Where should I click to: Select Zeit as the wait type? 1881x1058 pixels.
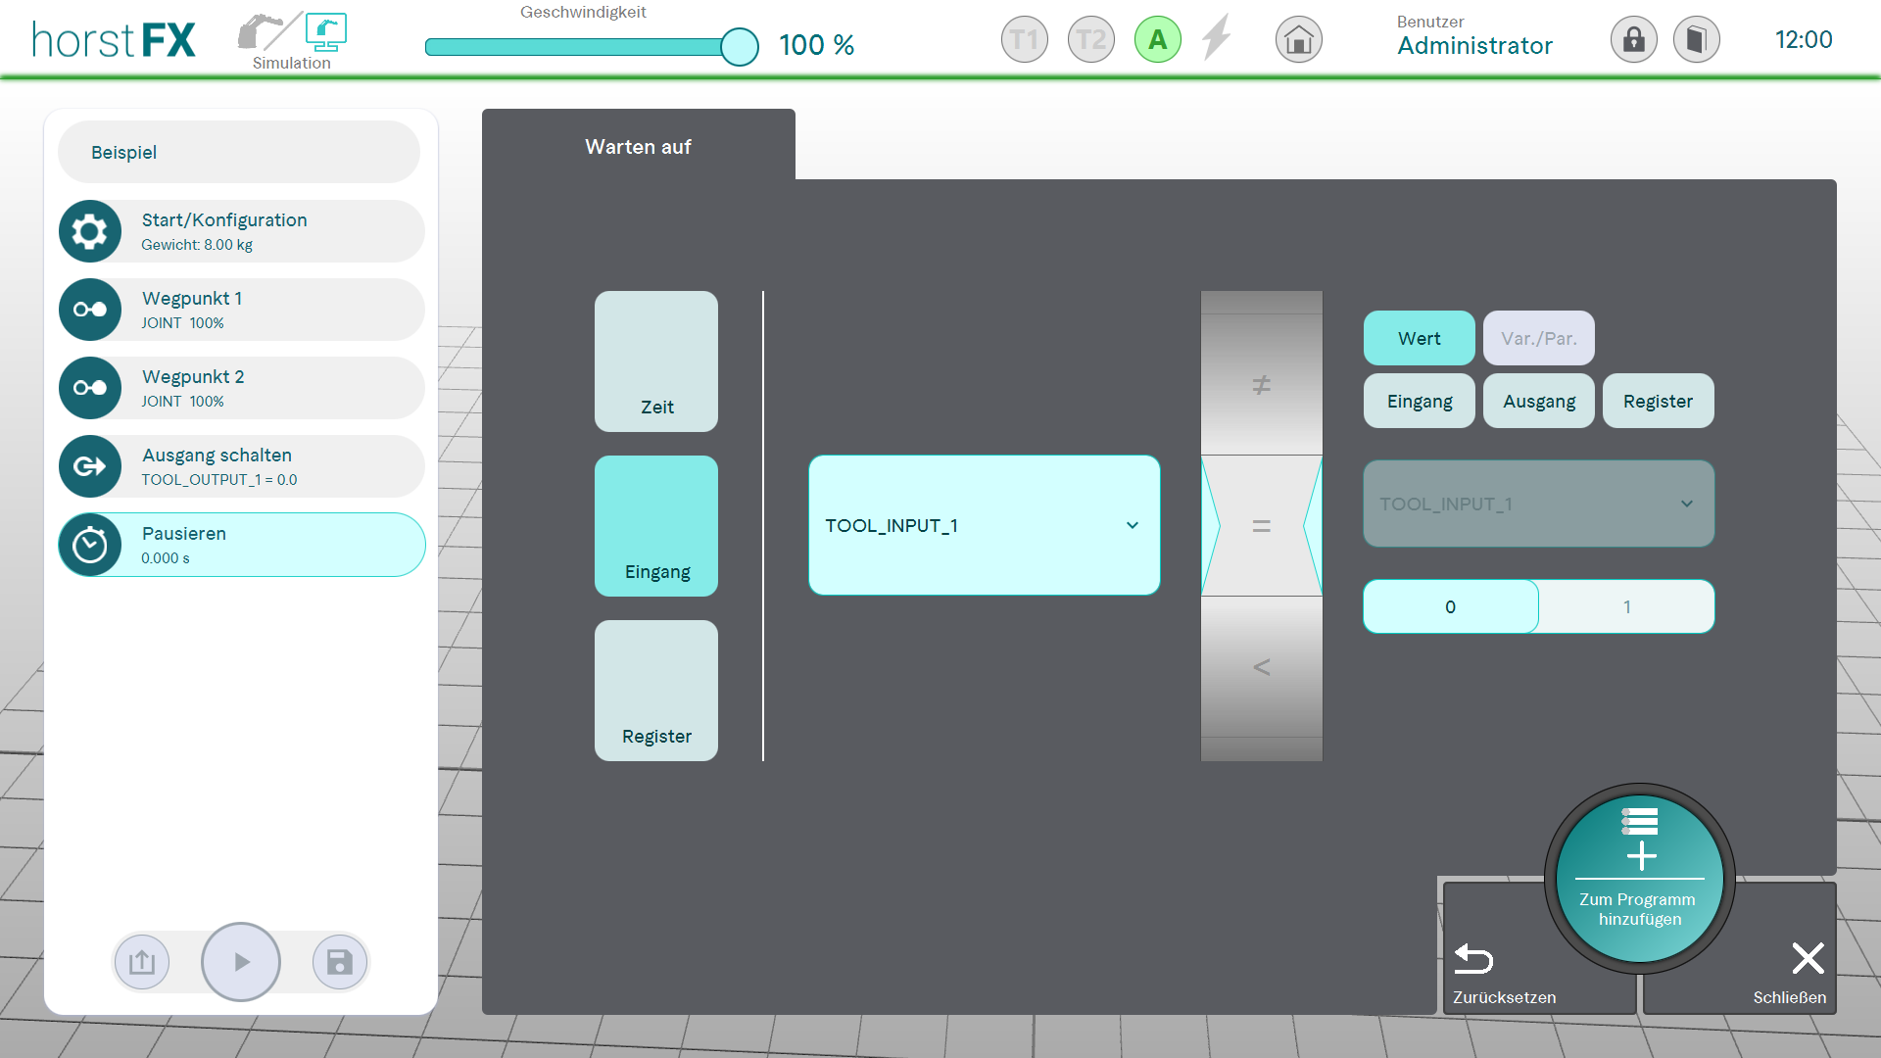coord(655,361)
